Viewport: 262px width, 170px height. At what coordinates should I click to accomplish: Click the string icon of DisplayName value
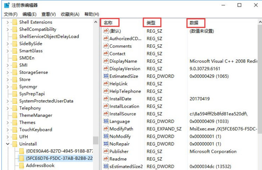pos(106,61)
